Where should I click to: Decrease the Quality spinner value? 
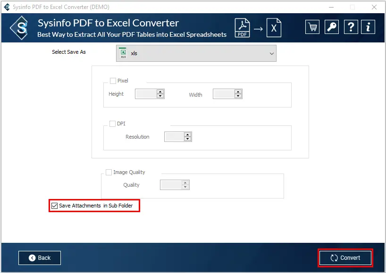[185, 187]
